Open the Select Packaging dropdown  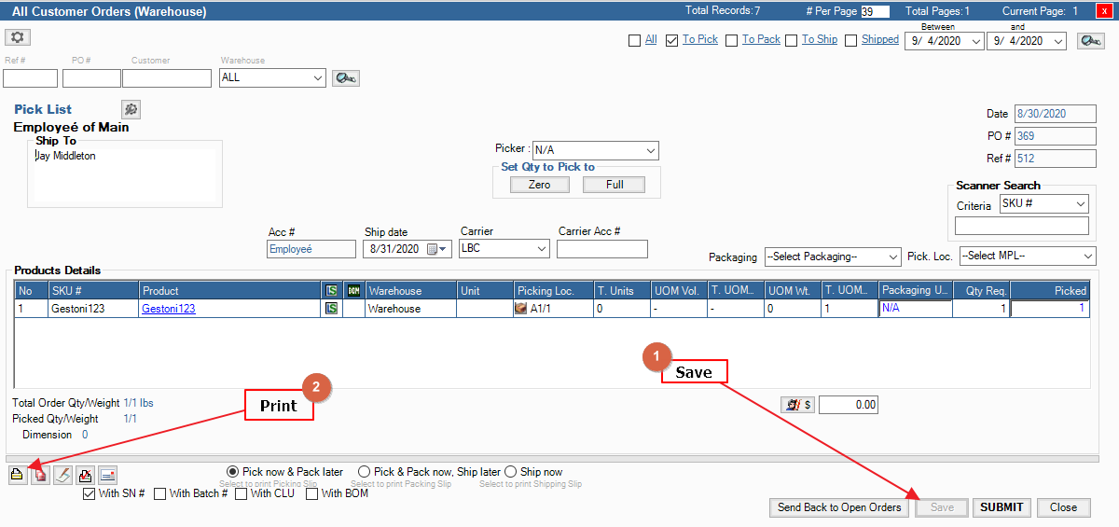pos(832,256)
